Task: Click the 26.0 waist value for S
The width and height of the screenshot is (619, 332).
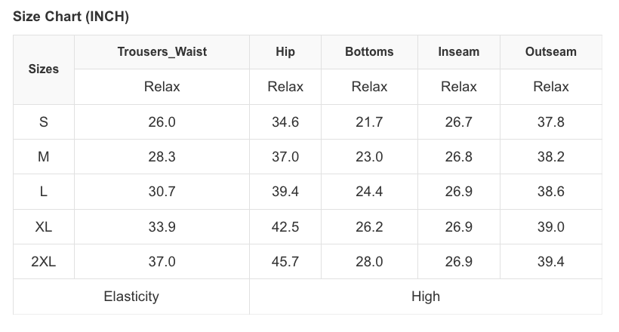Action: click(162, 121)
